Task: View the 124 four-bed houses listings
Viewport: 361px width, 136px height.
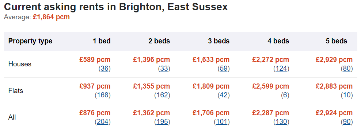Action: (281, 69)
